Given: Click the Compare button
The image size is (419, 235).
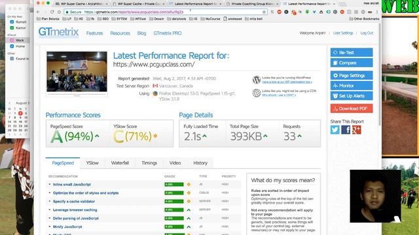Looking at the screenshot, I should (352, 63).
